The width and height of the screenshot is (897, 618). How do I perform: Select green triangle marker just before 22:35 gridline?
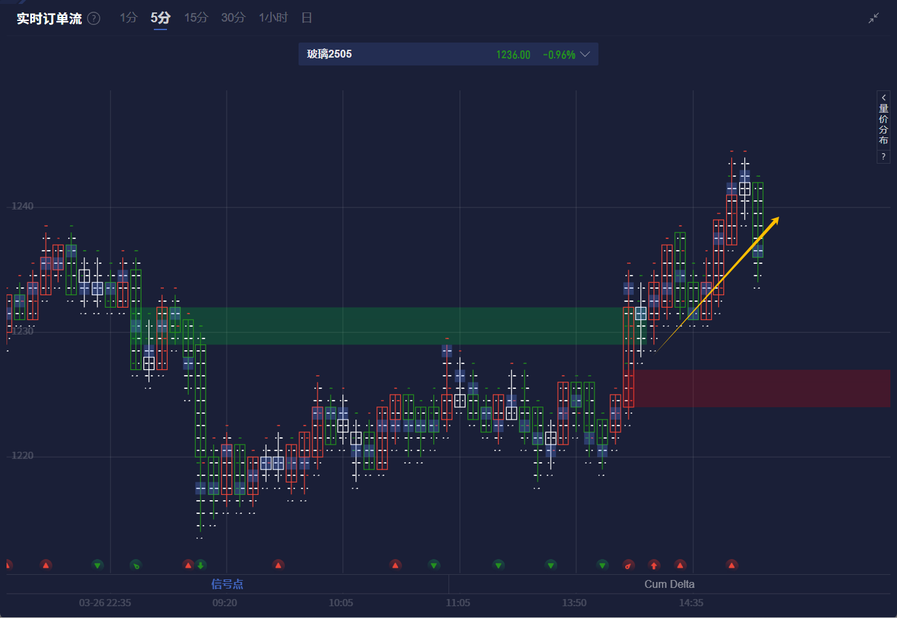[x=98, y=565]
